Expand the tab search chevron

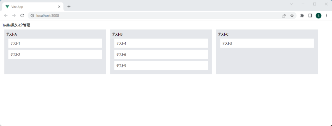pos(291,4)
